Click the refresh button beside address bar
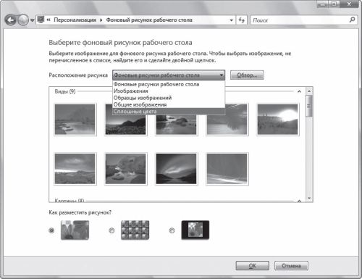The image size is (362, 279). click(242, 20)
